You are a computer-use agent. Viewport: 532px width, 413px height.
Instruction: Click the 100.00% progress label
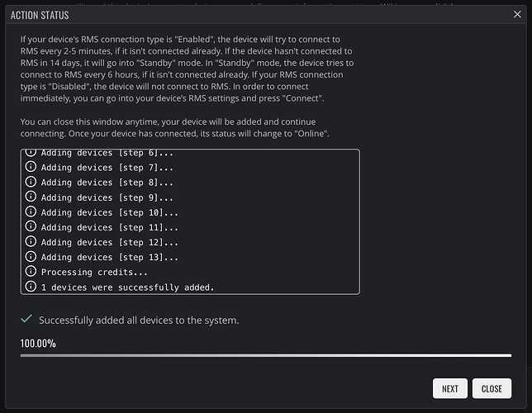38,344
